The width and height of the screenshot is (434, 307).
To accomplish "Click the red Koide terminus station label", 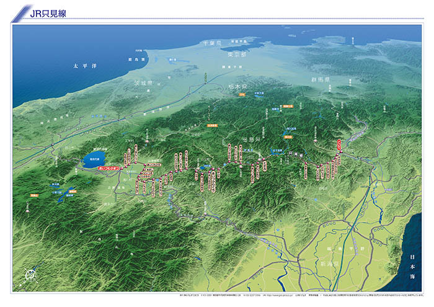I will [339, 145].
